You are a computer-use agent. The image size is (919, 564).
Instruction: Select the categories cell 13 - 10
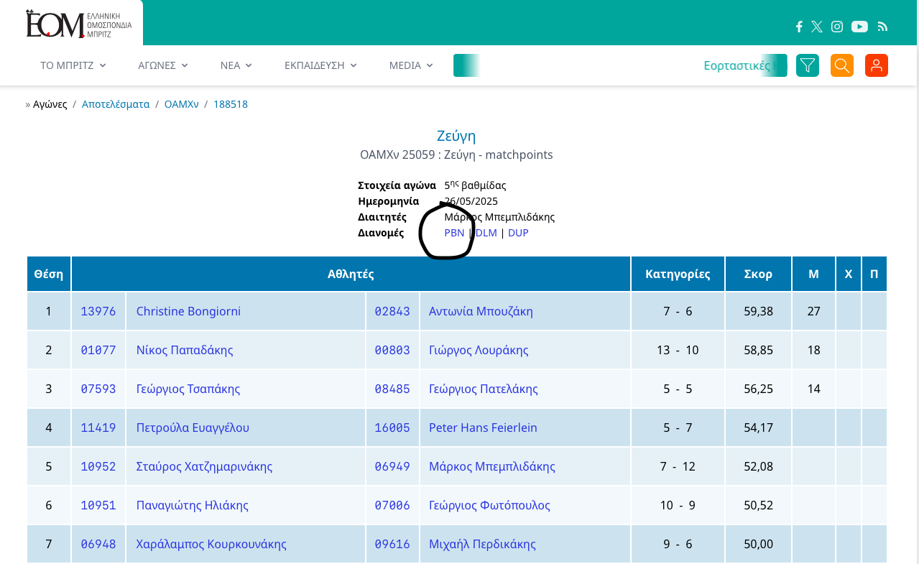(678, 350)
